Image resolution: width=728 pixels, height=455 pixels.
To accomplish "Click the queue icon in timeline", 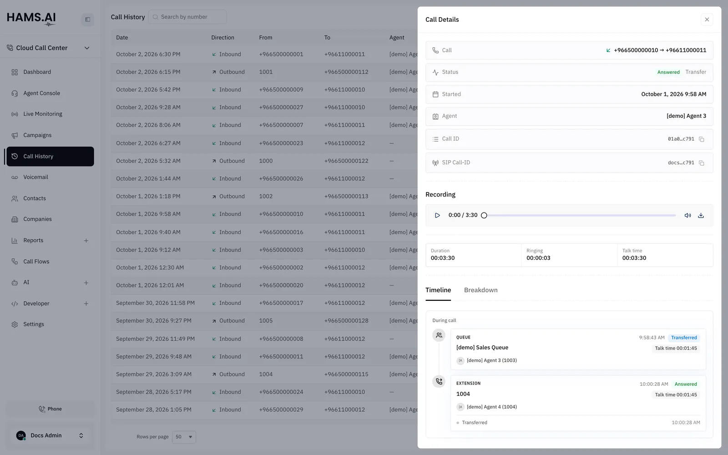I will pos(439,335).
